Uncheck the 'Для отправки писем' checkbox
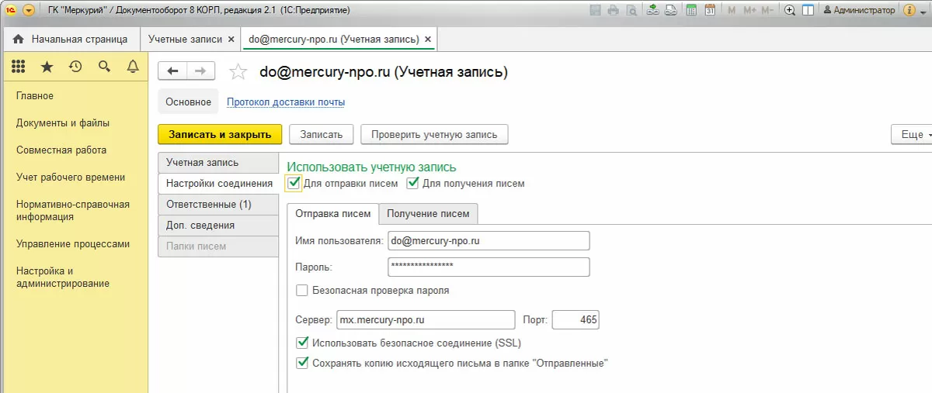This screenshot has width=932, height=393. pyautogui.click(x=294, y=184)
